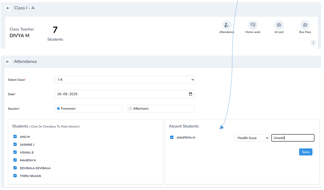Click the Bus Pass icon

305,25
